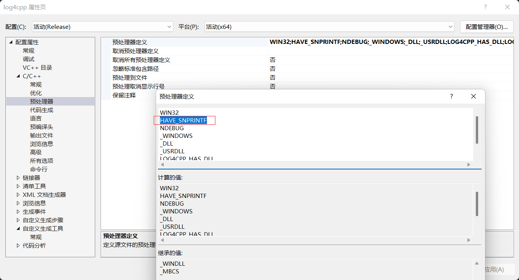Click the right arrow of the horizontal scrollbar

click(469, 165)
